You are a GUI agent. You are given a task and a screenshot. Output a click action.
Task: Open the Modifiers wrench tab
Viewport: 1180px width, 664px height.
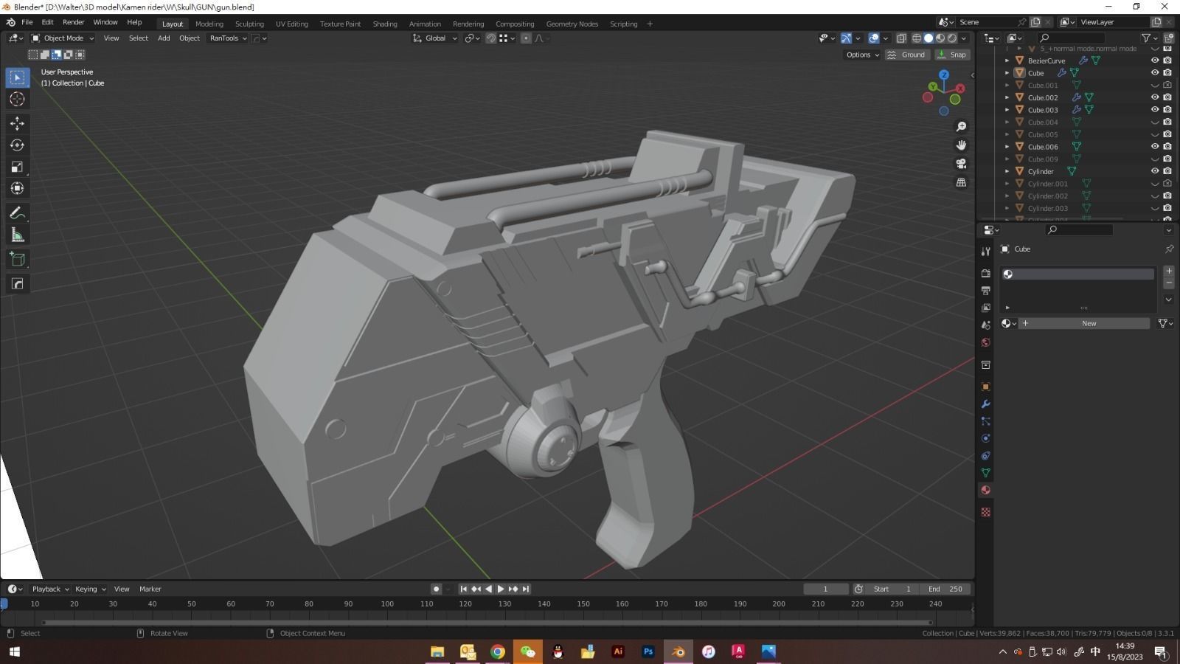pos(985,404)
